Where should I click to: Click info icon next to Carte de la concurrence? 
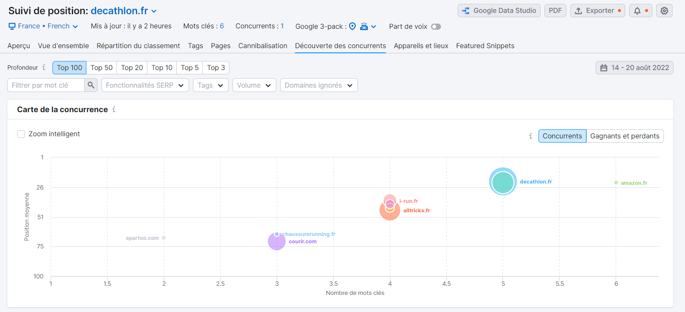tap(114, 110)
